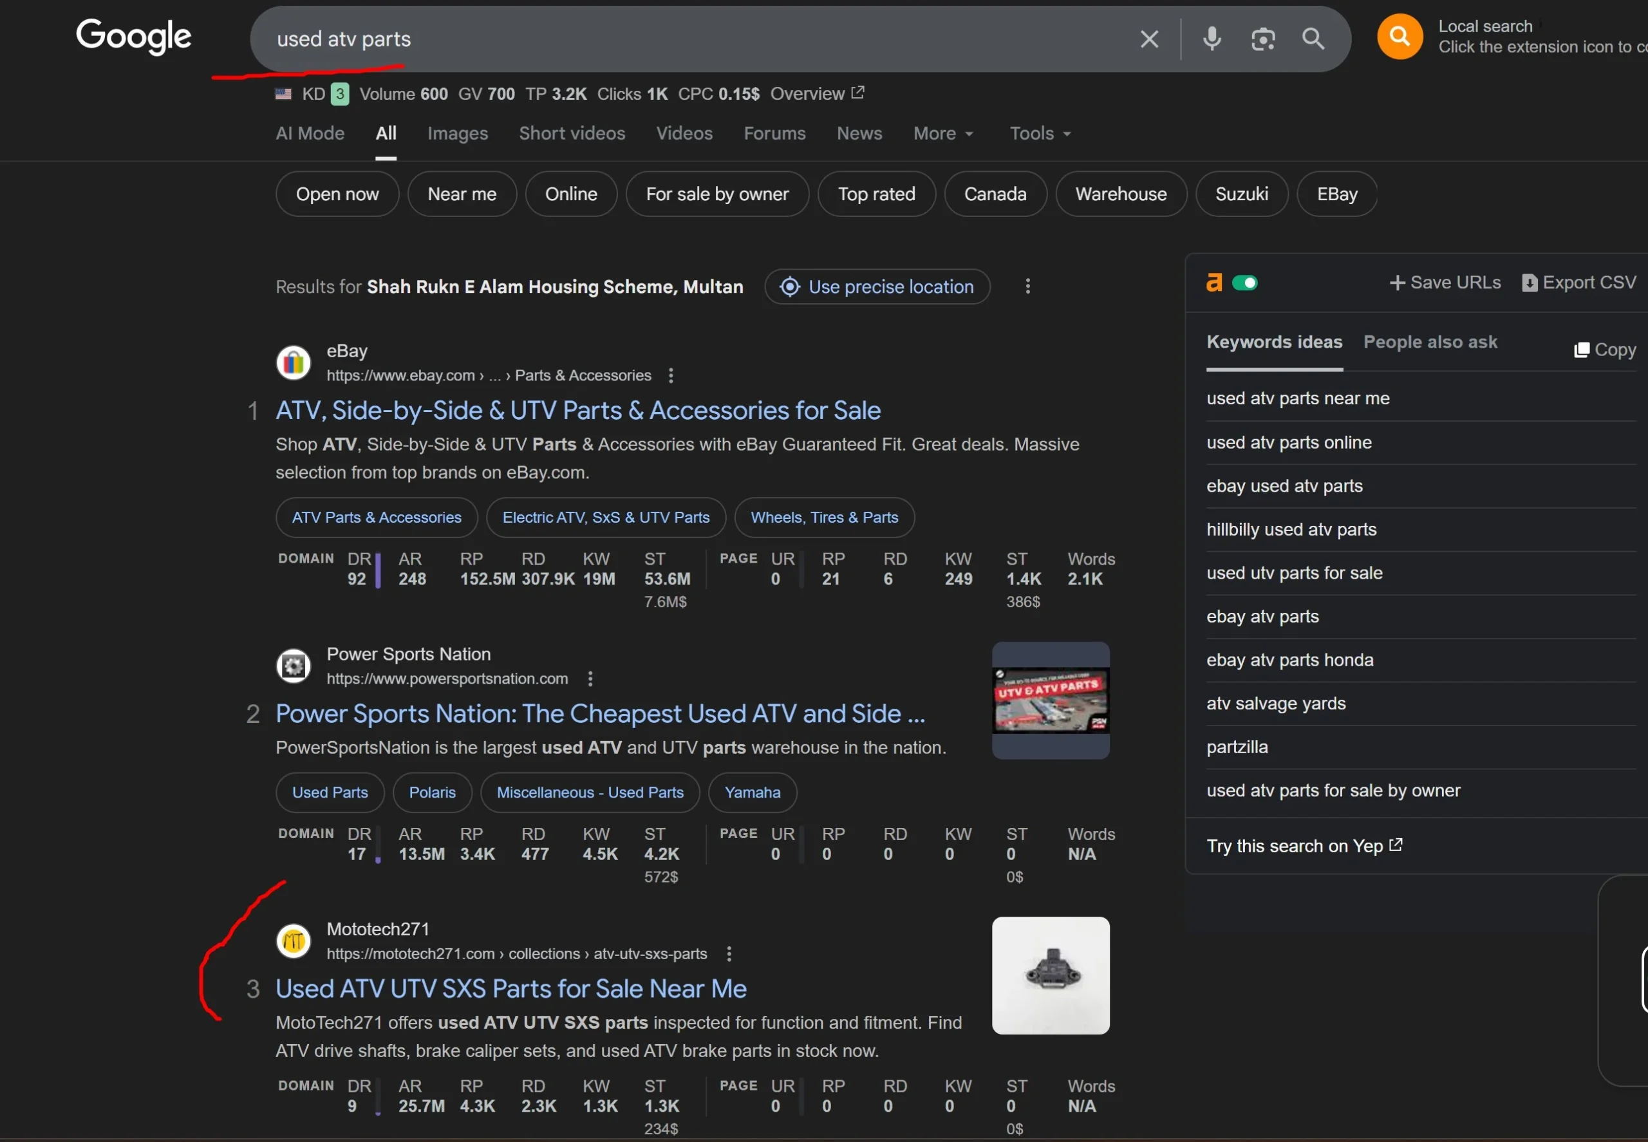The width and height of the screenshot is (1648, 1142).
Task: Switch to the Images tab
Action: [x=457, y=134]
